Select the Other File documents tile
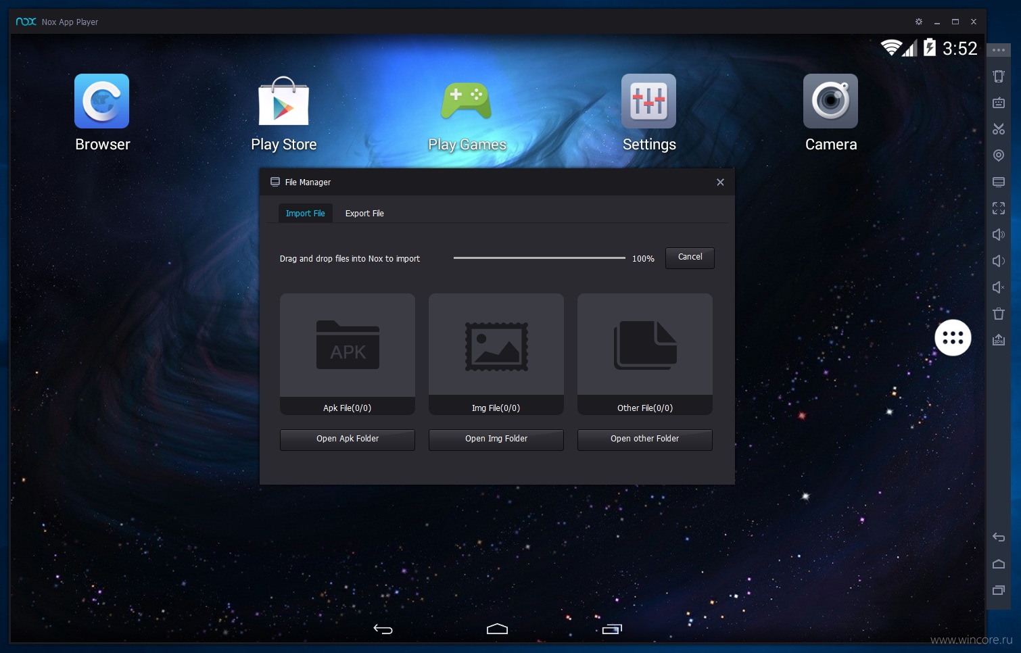The width and height of the screenshot is (1021, 653). pyautogui.click(x=645, y=354)
